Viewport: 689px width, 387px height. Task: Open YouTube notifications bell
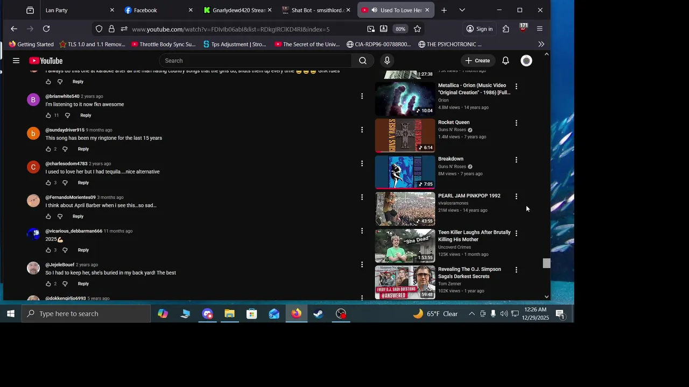tap(505, 61)
